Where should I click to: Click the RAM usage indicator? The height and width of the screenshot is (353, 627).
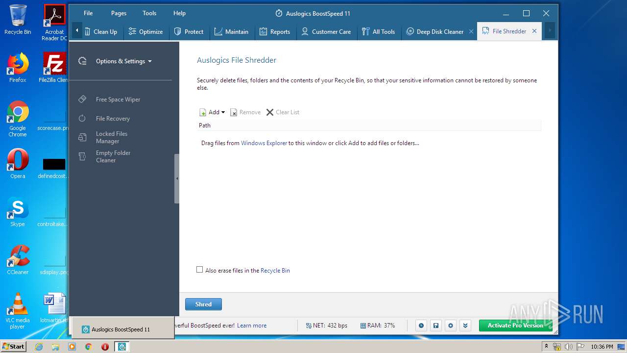pyautogui.click(x=378, y=326)
